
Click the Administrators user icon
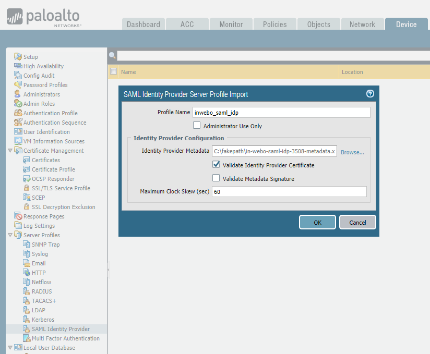(18, 94)
